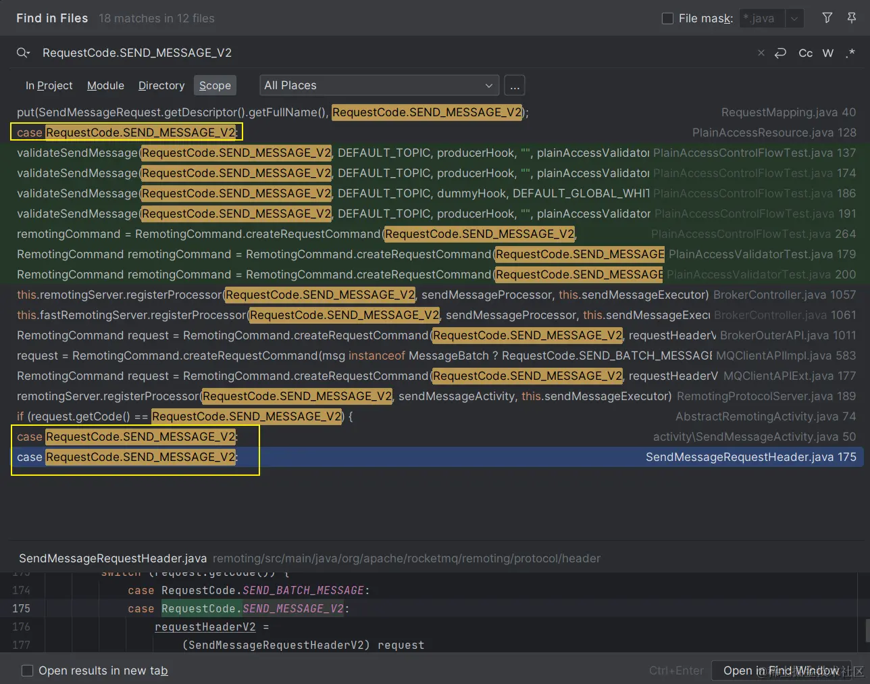Toggle Match Case (Cc) option
This screenshot has width=870, height=684.
806,53
